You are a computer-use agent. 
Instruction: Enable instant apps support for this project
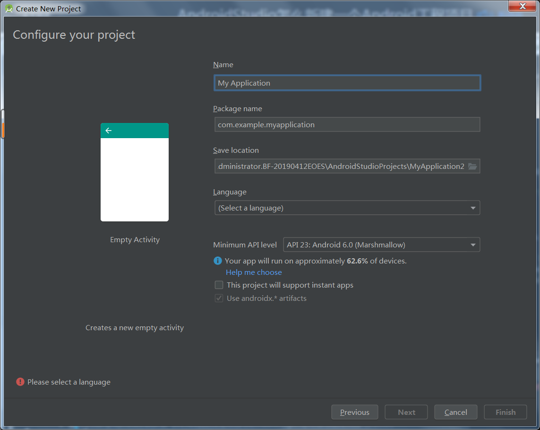[x=219, y=285]
